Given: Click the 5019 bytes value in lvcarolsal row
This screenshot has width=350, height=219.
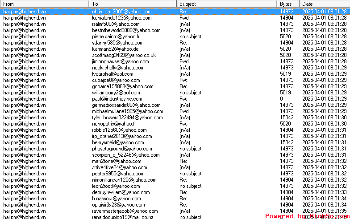Looking at the screenshot, I should 285,74.
